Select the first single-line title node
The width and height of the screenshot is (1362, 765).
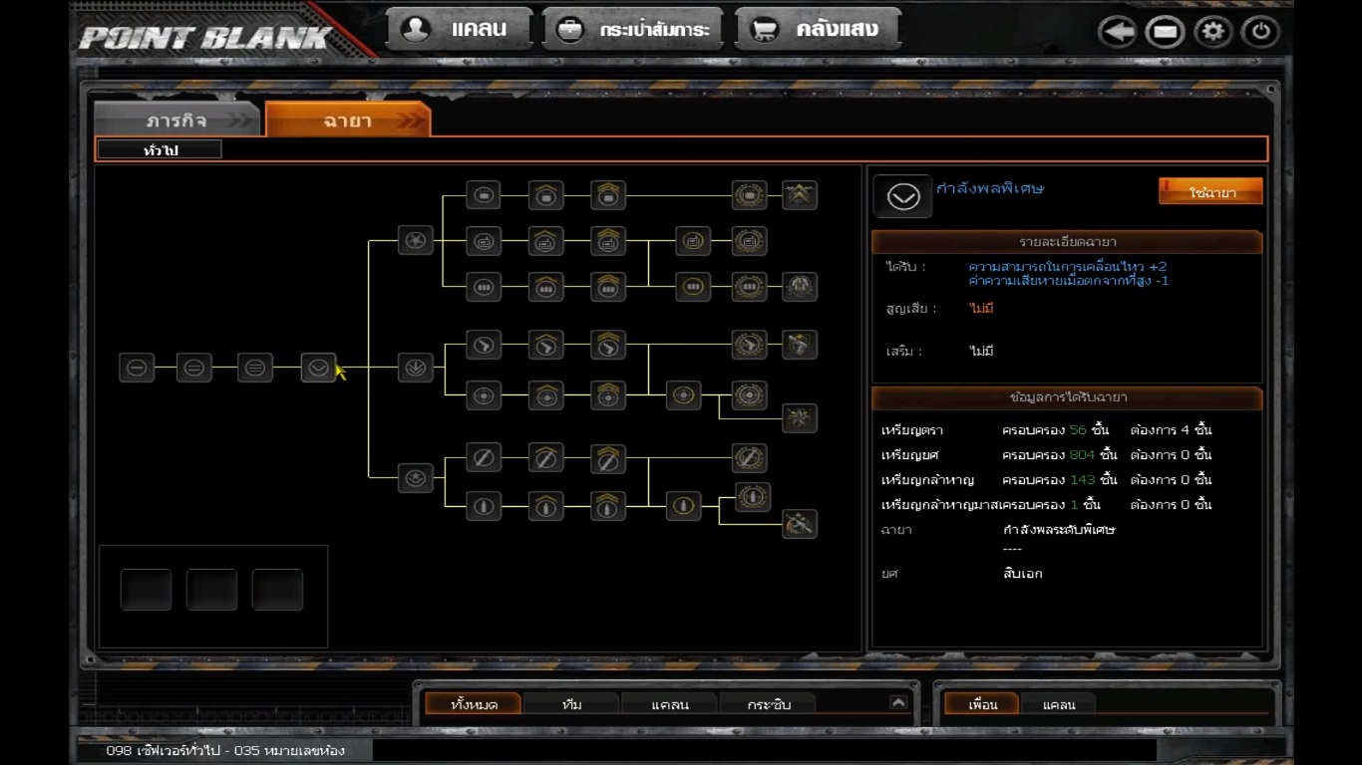tap(137, 368)
